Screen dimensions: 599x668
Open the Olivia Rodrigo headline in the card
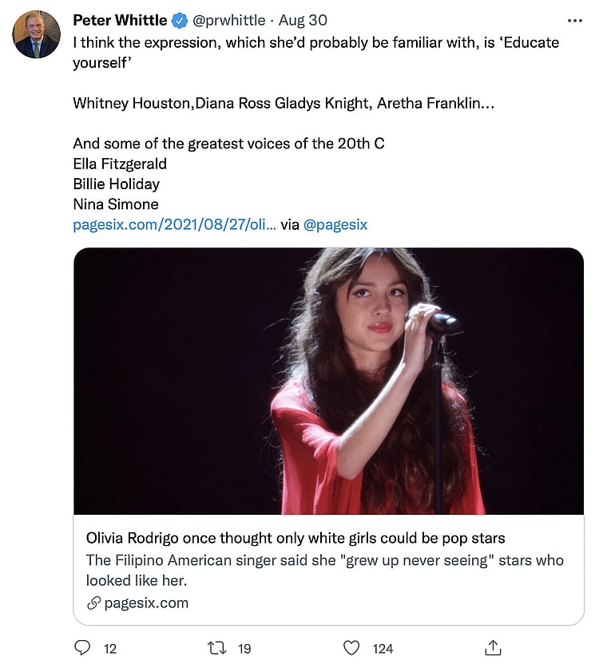296,538
